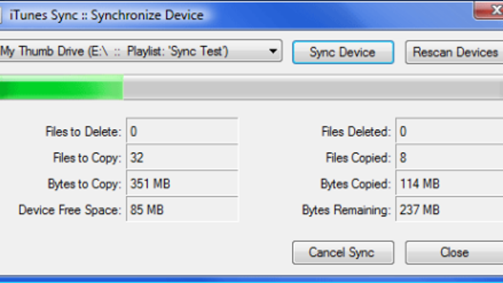Screen dimensions: 503x283
Task: Select the Bytes to Copy 351 MB field
Action: click(x=182, y=184)
